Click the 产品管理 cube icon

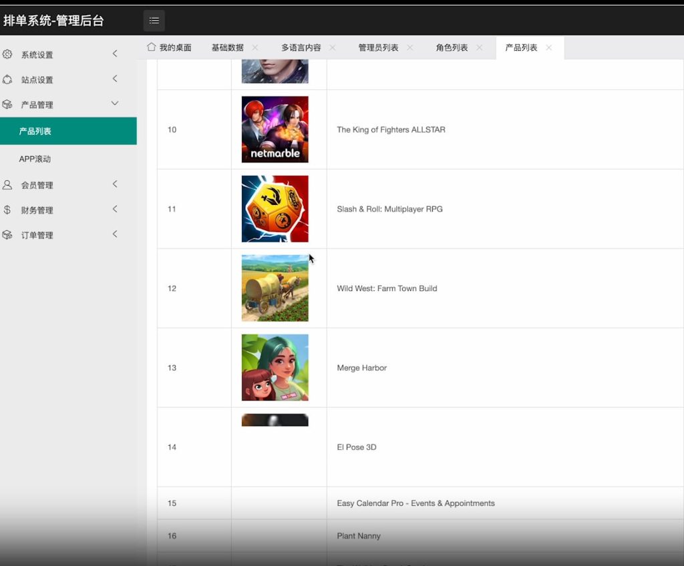click(7, 104)
